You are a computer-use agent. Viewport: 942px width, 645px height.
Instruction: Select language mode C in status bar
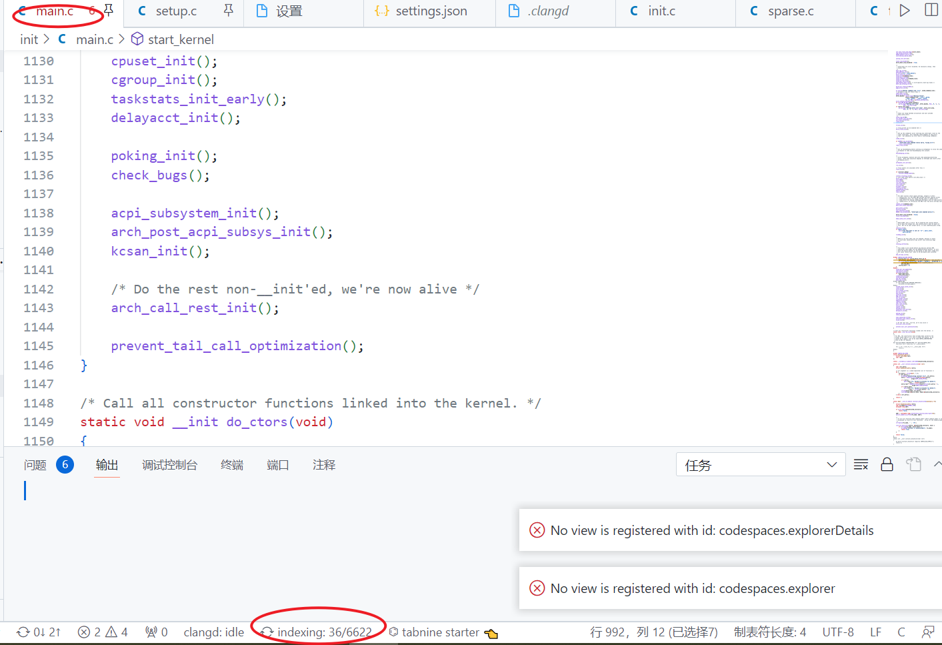coord(901,632)
